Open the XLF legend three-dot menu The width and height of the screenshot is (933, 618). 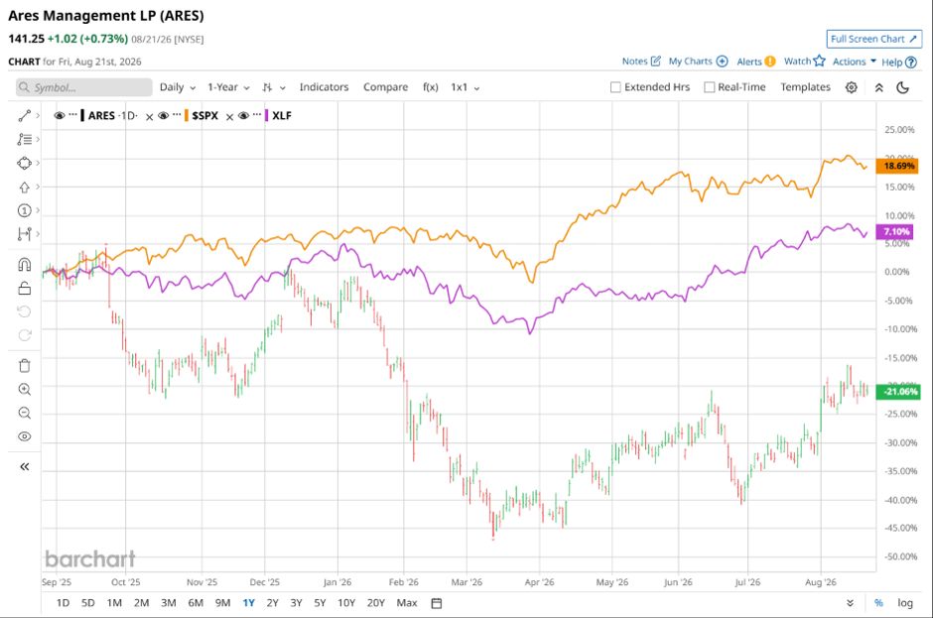[257, 114]
